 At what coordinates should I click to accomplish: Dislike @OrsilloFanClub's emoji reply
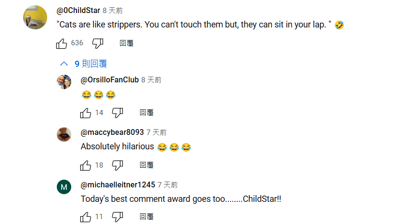pyautogui.click(x=117, y=113)
